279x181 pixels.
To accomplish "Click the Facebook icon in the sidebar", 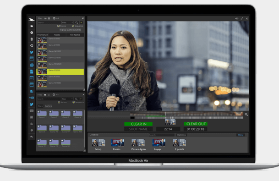I will [32, 91].
